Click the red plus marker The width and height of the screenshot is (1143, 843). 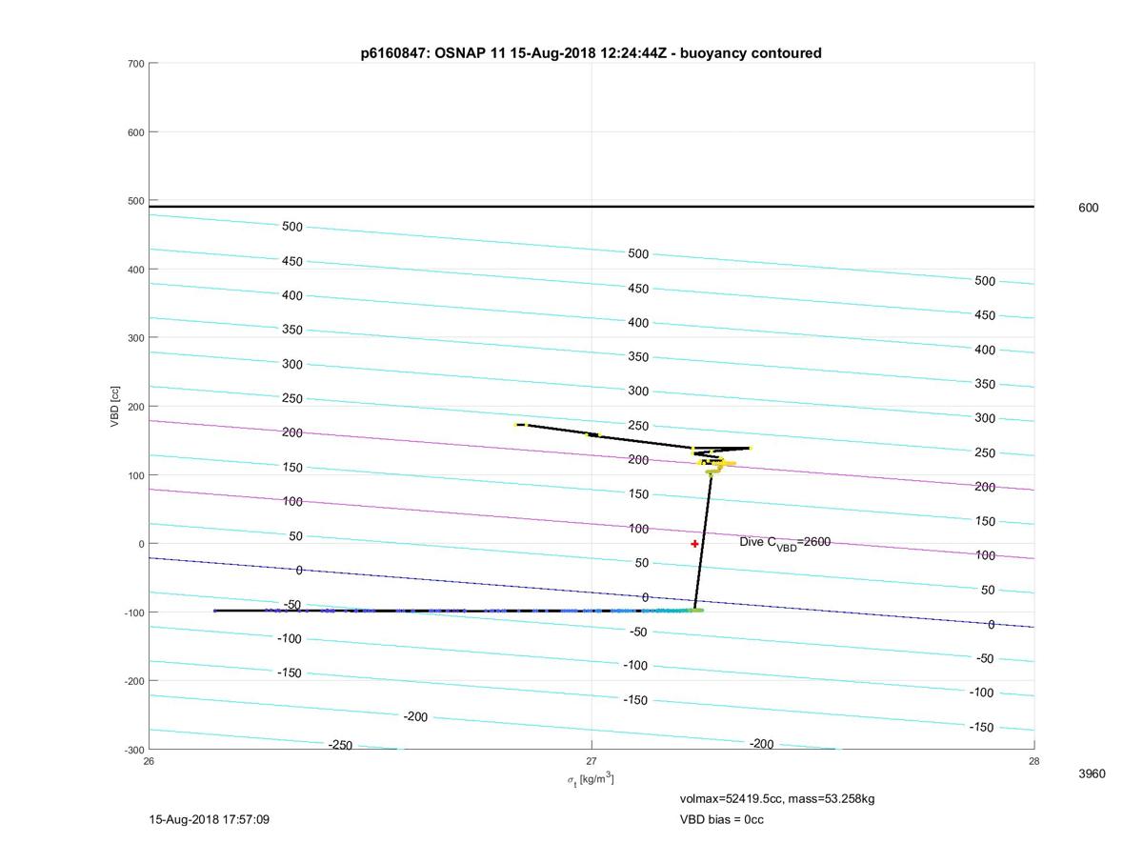695,544
